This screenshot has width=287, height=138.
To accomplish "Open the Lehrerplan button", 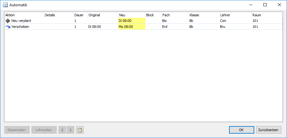I will (x=44, y=130).
